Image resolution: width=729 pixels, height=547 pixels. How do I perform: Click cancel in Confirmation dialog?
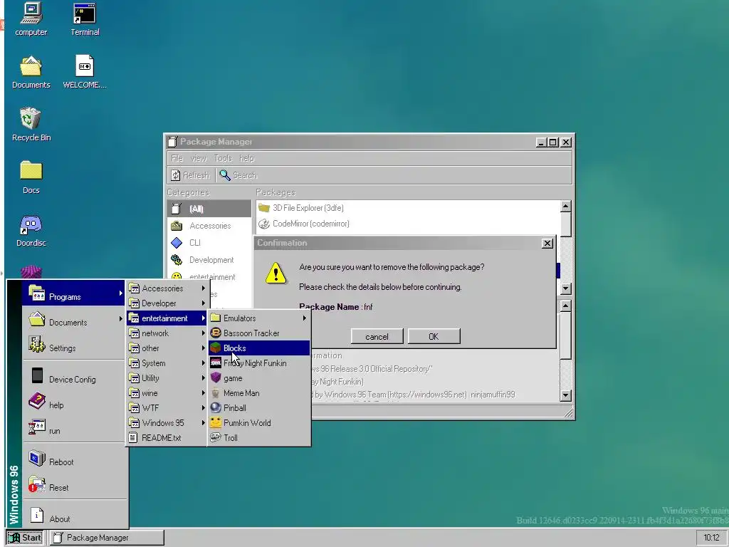pos(377,336)
